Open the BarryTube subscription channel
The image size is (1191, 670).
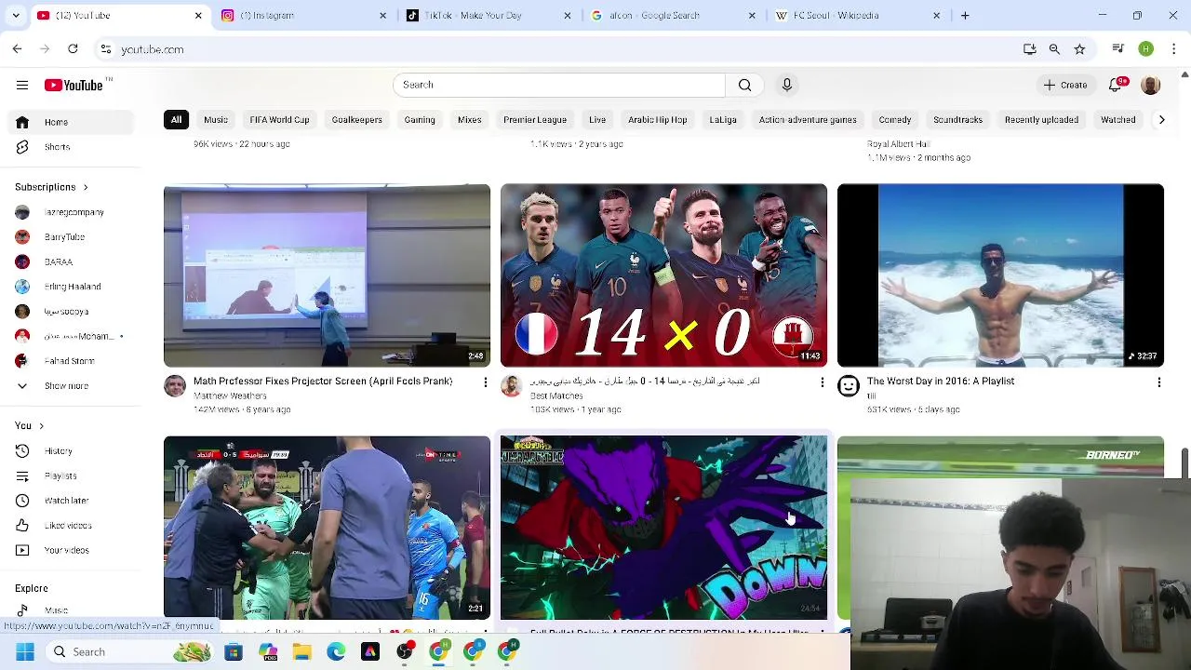[70, 237]
